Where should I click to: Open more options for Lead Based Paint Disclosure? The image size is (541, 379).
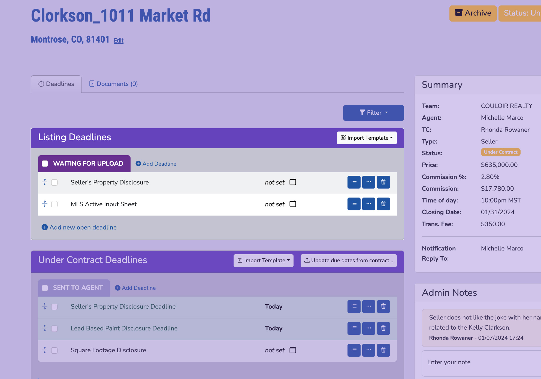(368, 328)
